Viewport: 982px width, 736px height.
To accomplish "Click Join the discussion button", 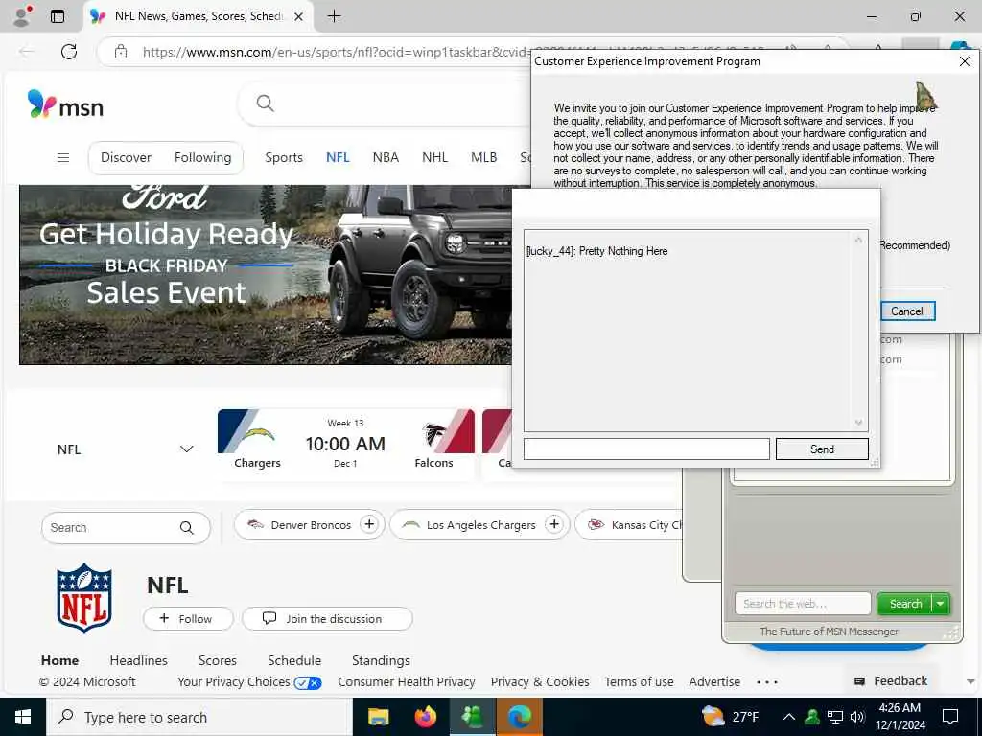I will pos(327,618).
